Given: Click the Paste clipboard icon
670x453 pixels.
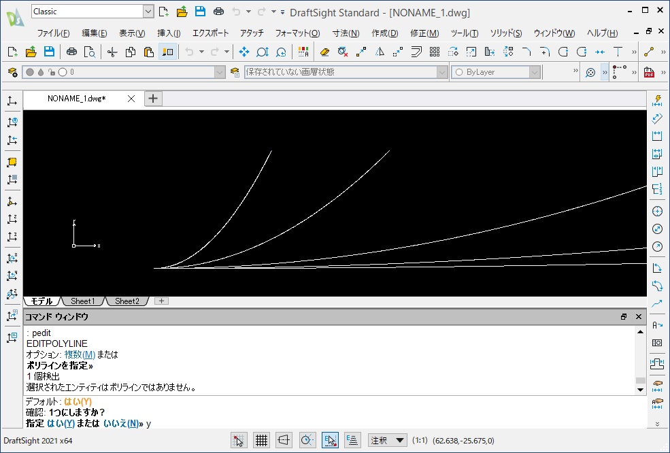Looking at the screenshot, I should (x=149, y=52).
